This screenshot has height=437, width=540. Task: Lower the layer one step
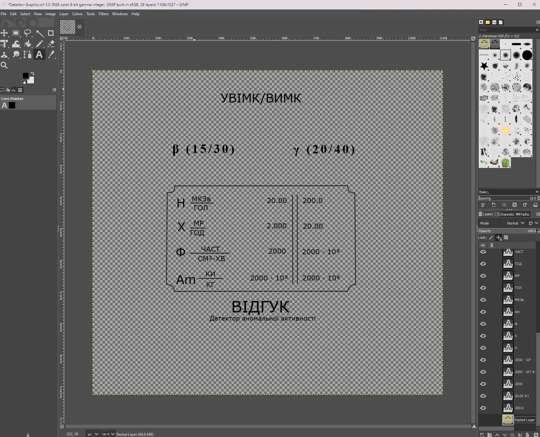[x=505, y=435]
